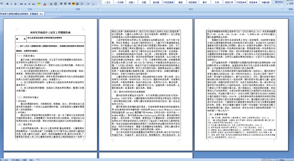This screenshot has height=161, width=294.
Task: Click the subscript icon
Action: pos(25,4)
